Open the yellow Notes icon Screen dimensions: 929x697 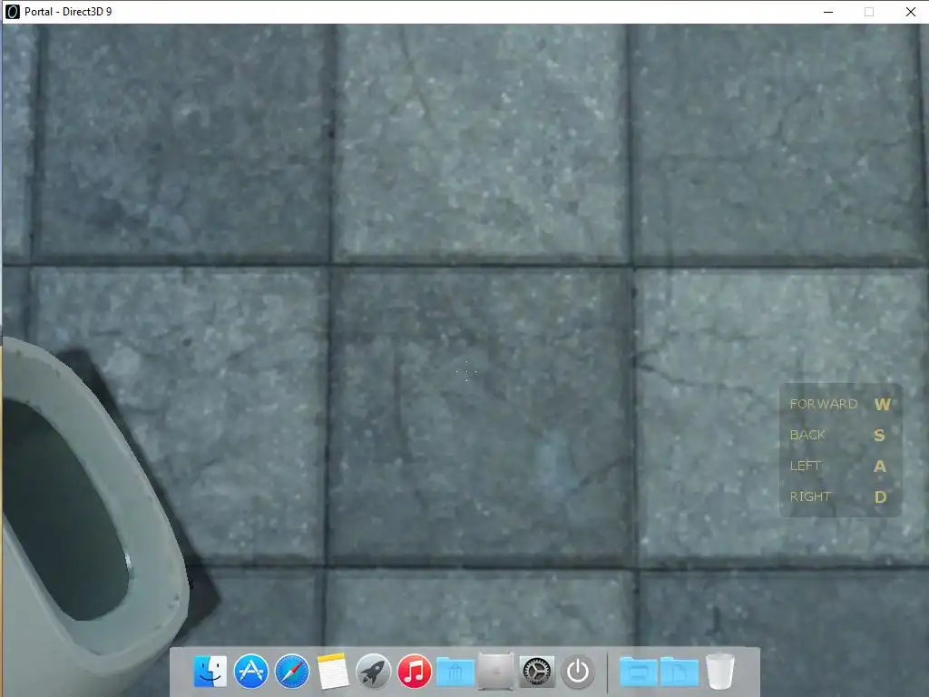click(x=333, y=672)
